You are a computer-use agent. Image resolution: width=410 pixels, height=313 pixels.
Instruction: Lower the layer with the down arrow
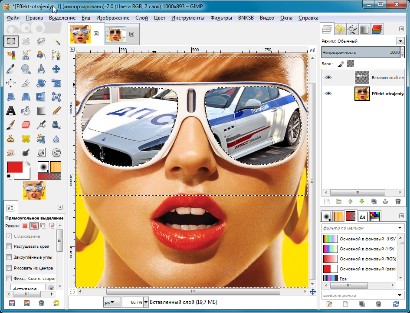point(362,201)
